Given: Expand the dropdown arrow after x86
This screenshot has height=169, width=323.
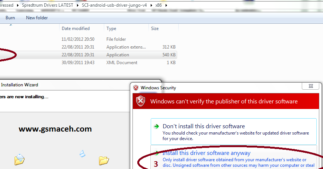Looking at the screenshot, I should point(166,5).
